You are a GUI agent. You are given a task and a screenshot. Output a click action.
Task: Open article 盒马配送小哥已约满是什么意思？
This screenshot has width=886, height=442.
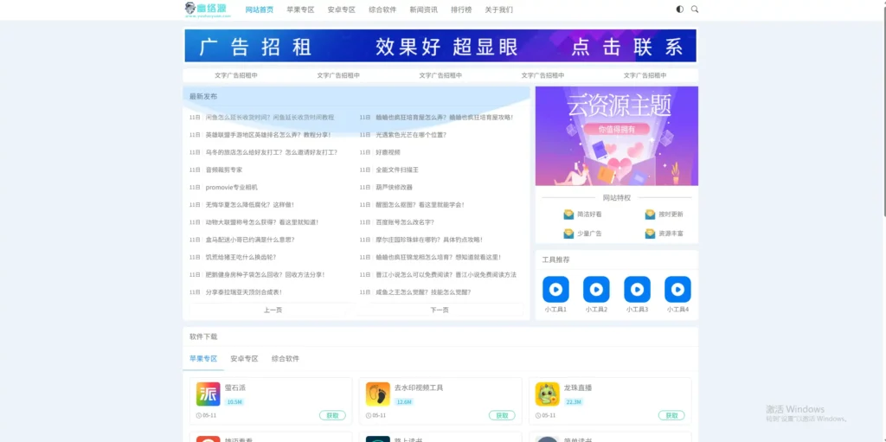pos(250,240)
